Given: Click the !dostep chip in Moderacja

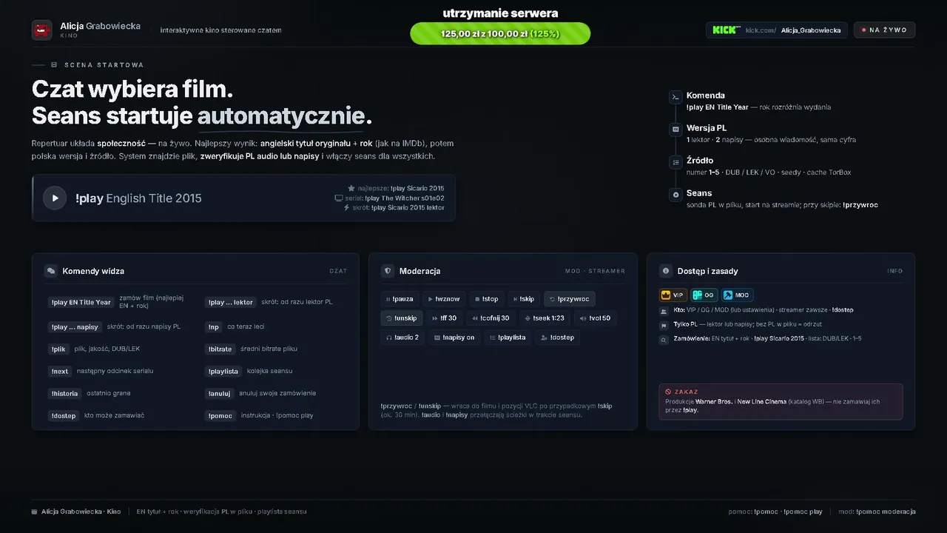Looking at the screenshot, I should 558,338.
